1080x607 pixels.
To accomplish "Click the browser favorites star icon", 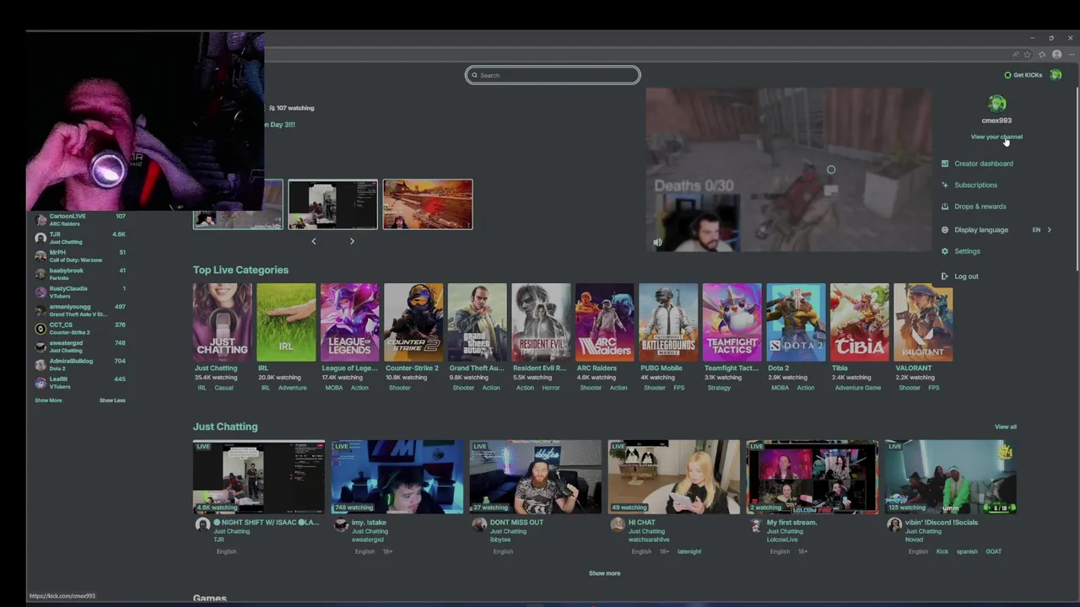I will click(x=1027, y=55).
